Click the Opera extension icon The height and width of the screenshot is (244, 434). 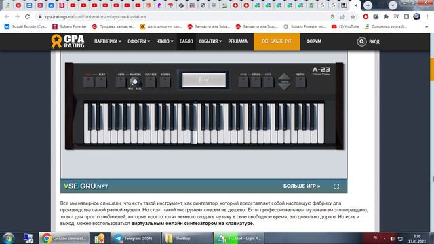point(366,16)
